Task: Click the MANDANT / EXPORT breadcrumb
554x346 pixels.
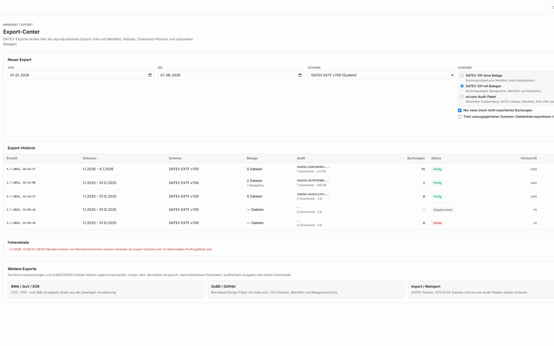Action: 18,25
